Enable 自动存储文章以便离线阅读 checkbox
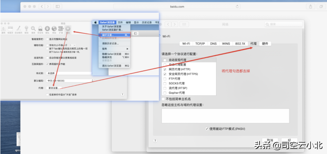The width and height of the screenshot is (327, 154). [47, 58]
